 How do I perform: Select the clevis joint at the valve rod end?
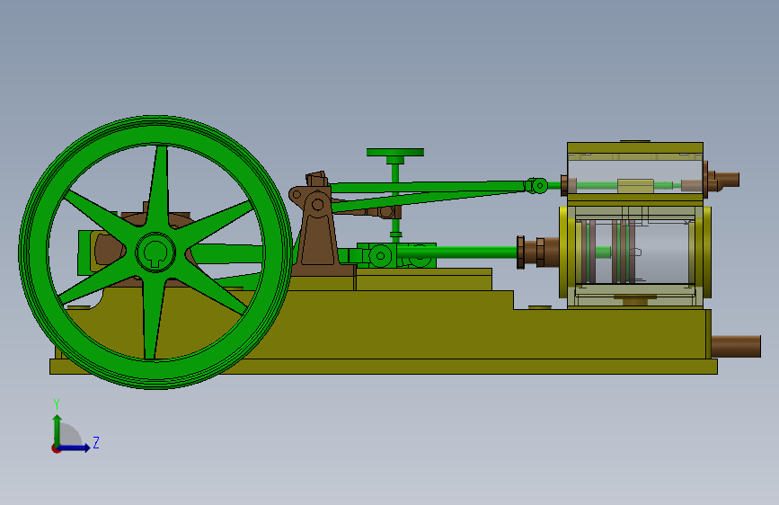tap(538, 186)
